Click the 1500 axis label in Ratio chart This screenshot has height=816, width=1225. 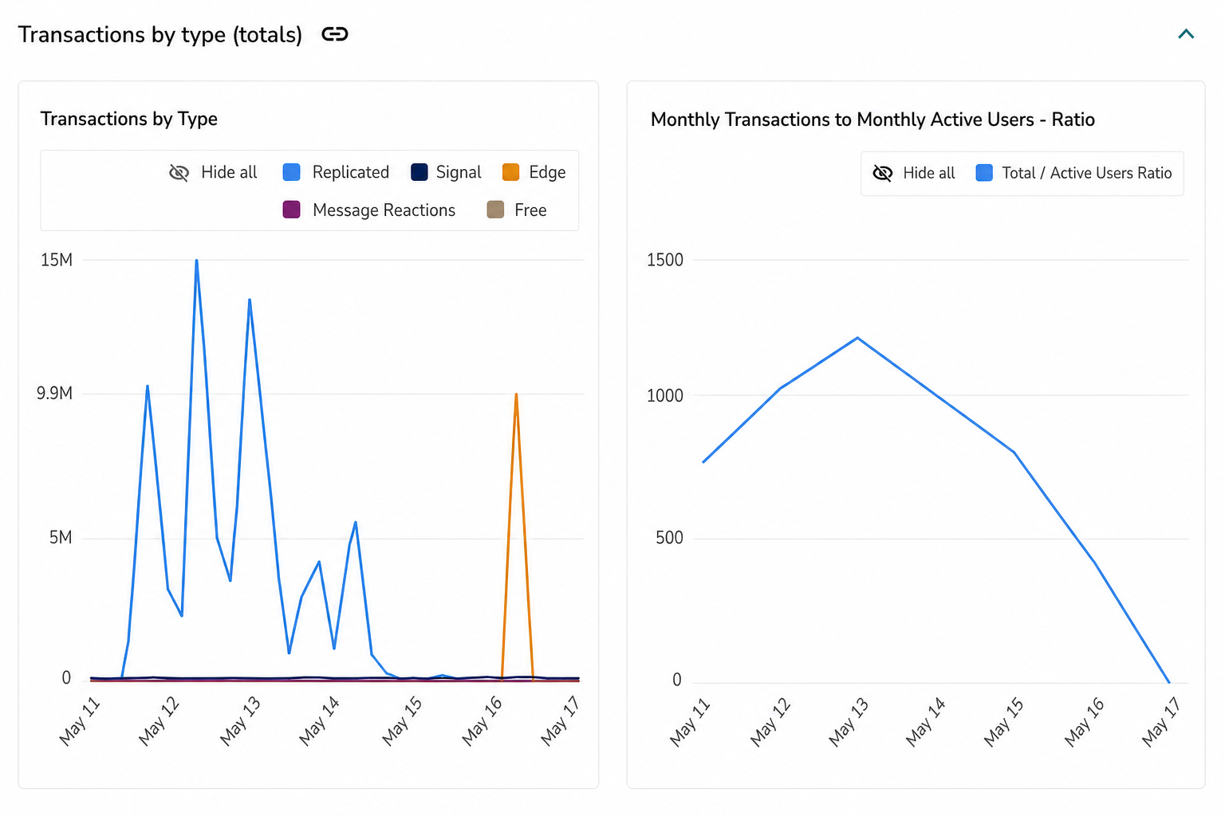(x=665, y=260)
